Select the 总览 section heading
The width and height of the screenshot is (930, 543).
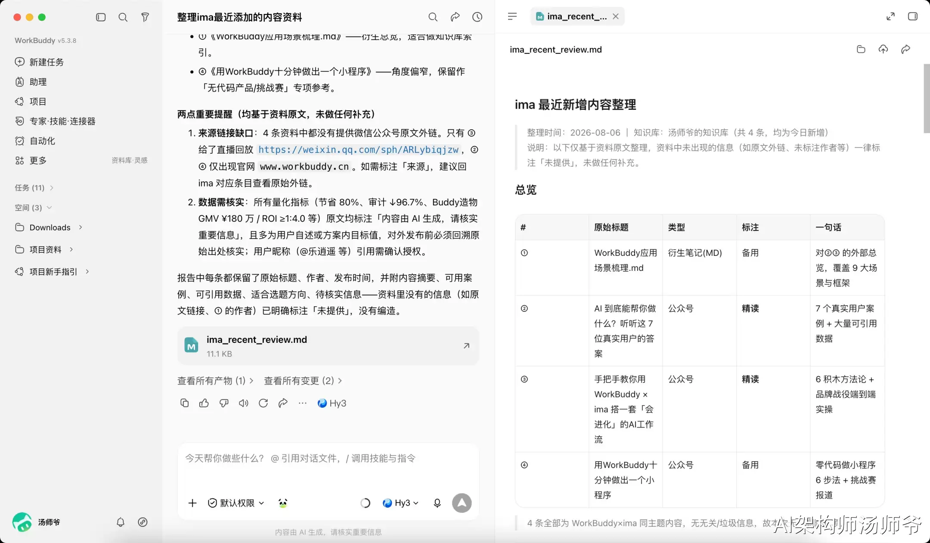tap(525, 189)
